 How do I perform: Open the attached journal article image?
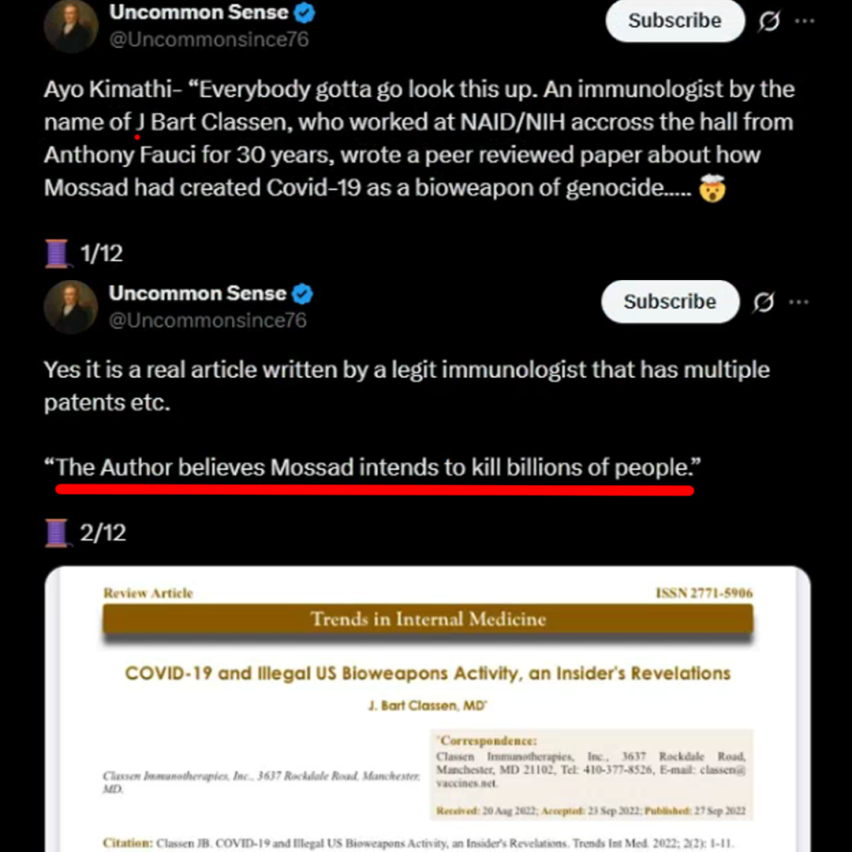[428, 709]
